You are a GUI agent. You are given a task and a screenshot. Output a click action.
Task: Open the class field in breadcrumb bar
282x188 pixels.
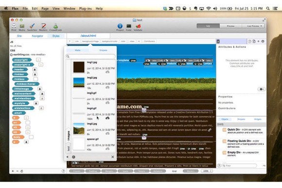click(132, 41)
